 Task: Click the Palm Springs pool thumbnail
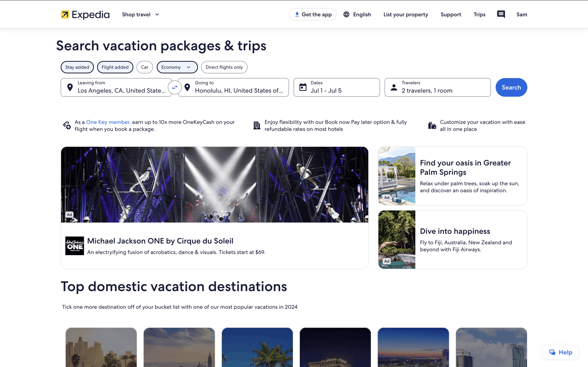pos(397,176)
